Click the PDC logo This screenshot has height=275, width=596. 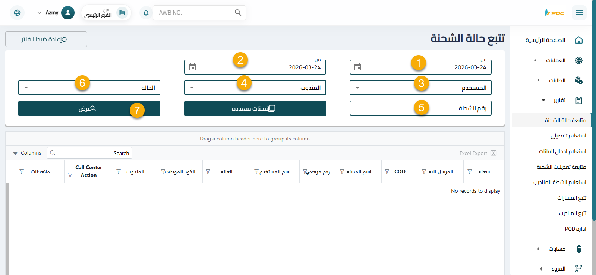(x=554, y=13)
